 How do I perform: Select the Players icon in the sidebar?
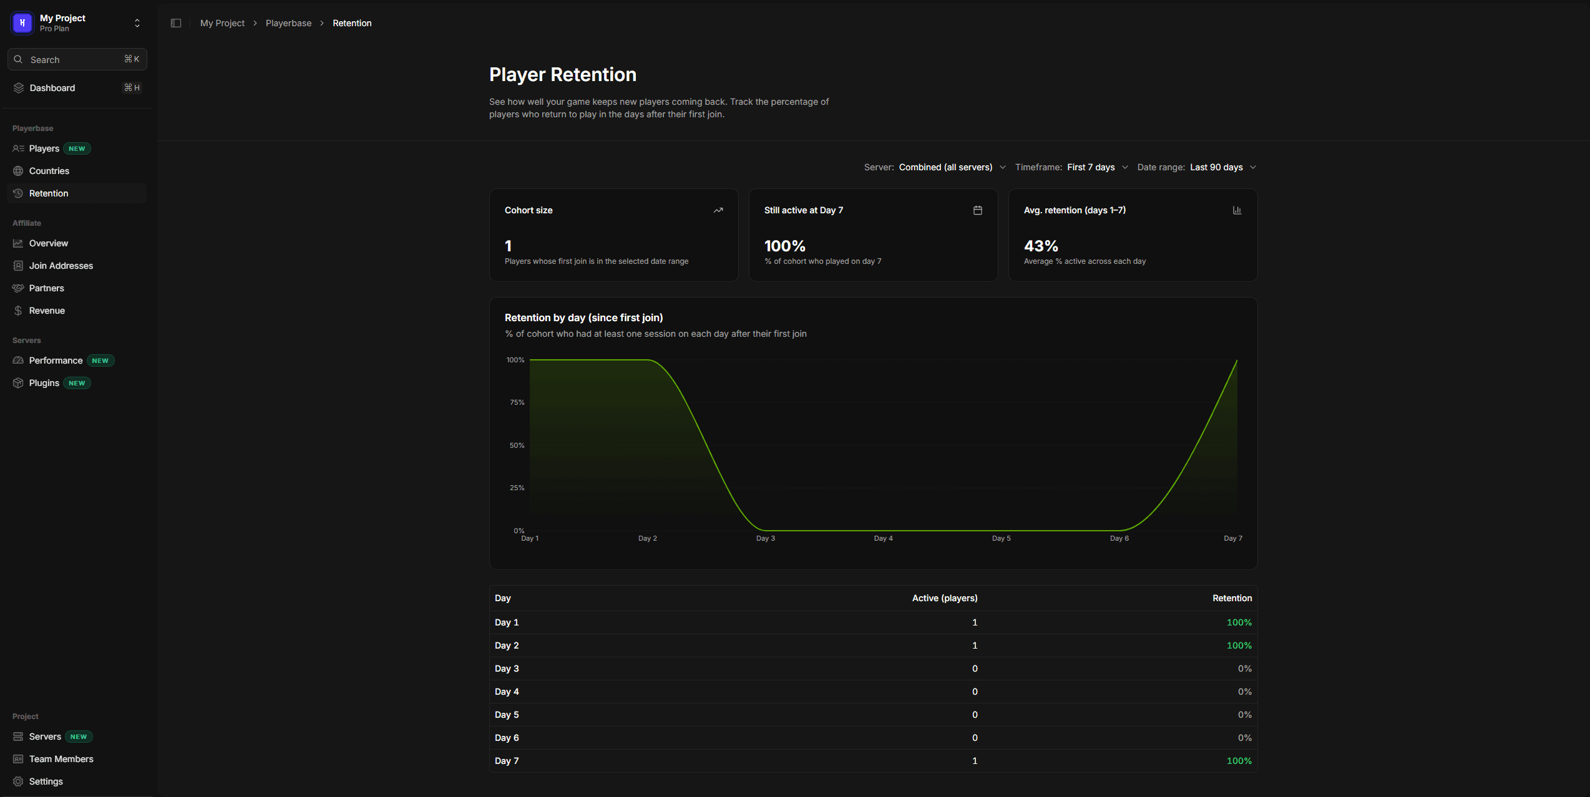(x=18, y=148)
